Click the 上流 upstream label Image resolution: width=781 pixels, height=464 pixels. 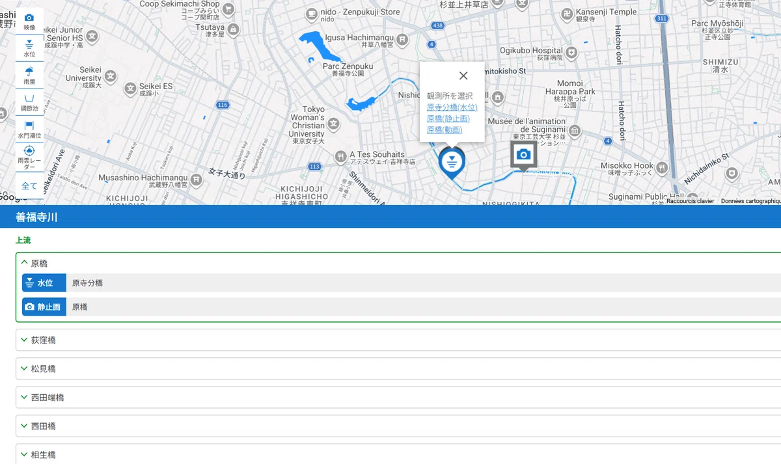23,241
